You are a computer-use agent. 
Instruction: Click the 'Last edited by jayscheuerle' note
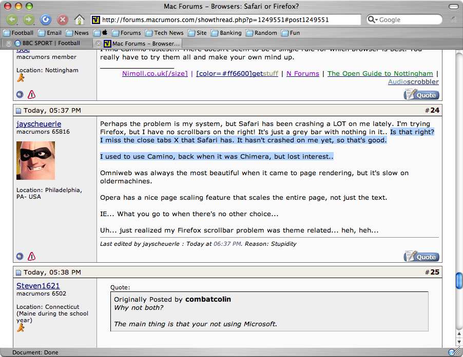pyautogui.click(x=198, y=244)
